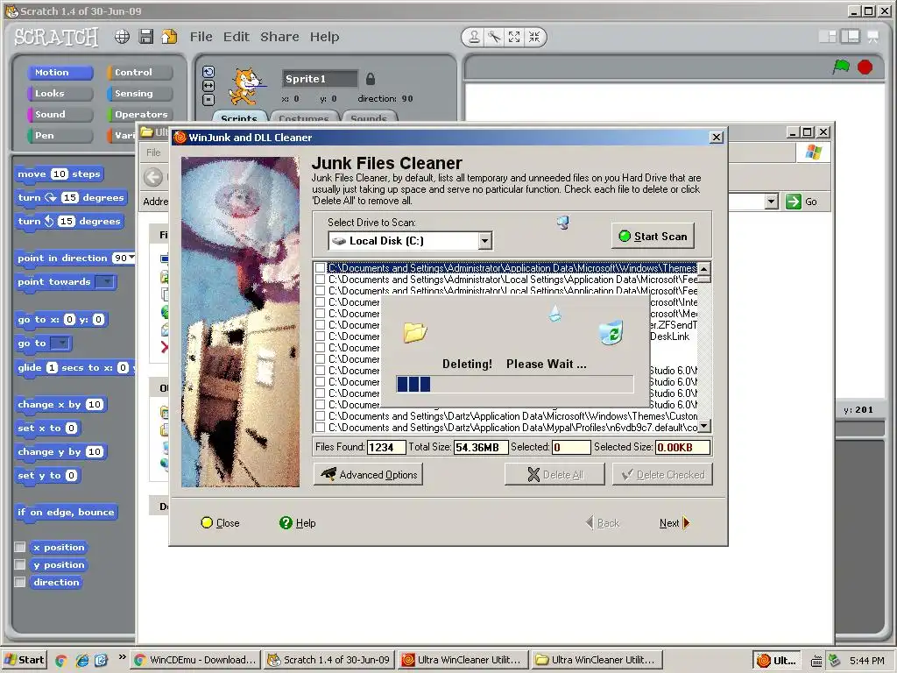Toggle the direction reporter checkbox
897x673 pixels.
(20, 582)
